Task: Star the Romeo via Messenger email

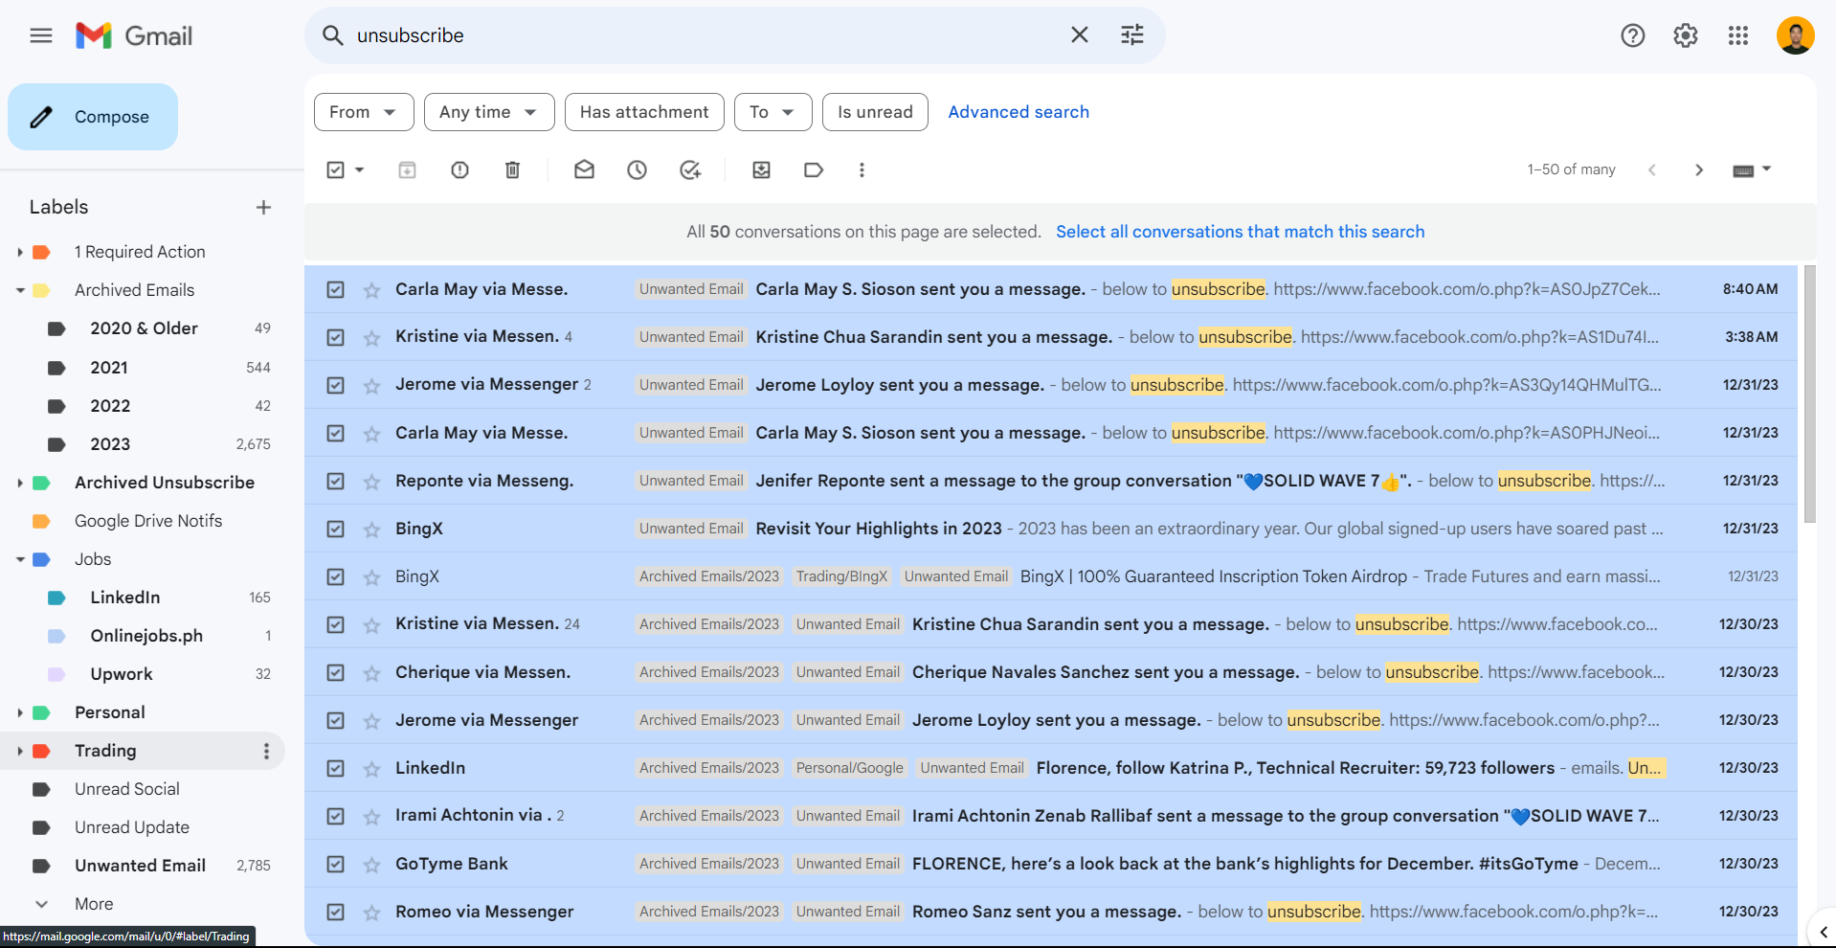Action: pyautogui.click(x=371, y=913)
